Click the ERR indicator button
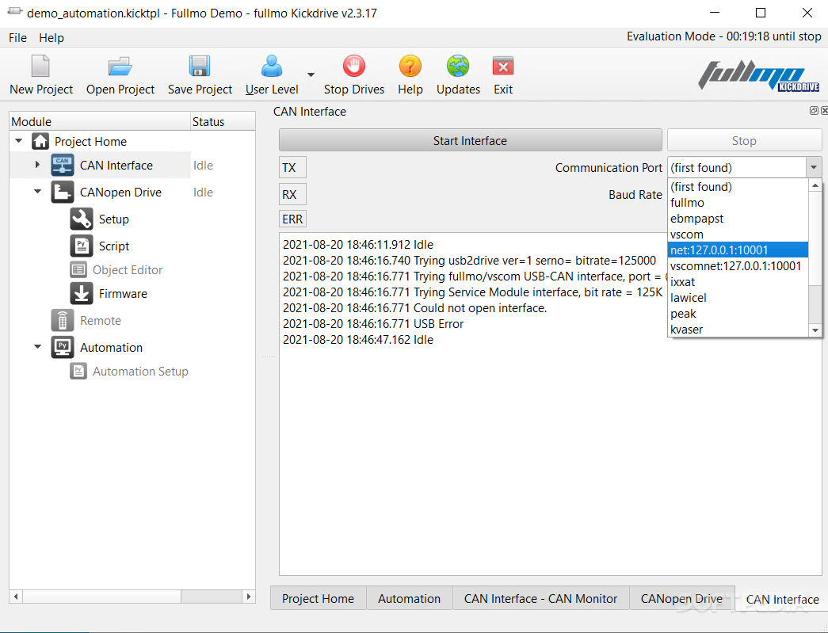Viewport: 828px width, 633px height. pos(292,219)
